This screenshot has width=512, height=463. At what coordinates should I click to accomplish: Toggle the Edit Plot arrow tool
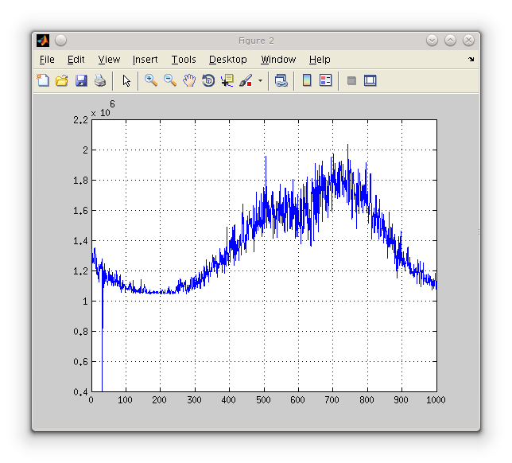(x=126, y=80)
